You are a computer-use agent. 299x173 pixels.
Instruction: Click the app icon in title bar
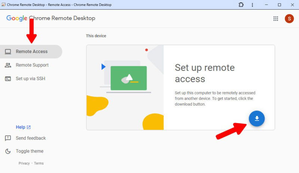tap(3, 4)
